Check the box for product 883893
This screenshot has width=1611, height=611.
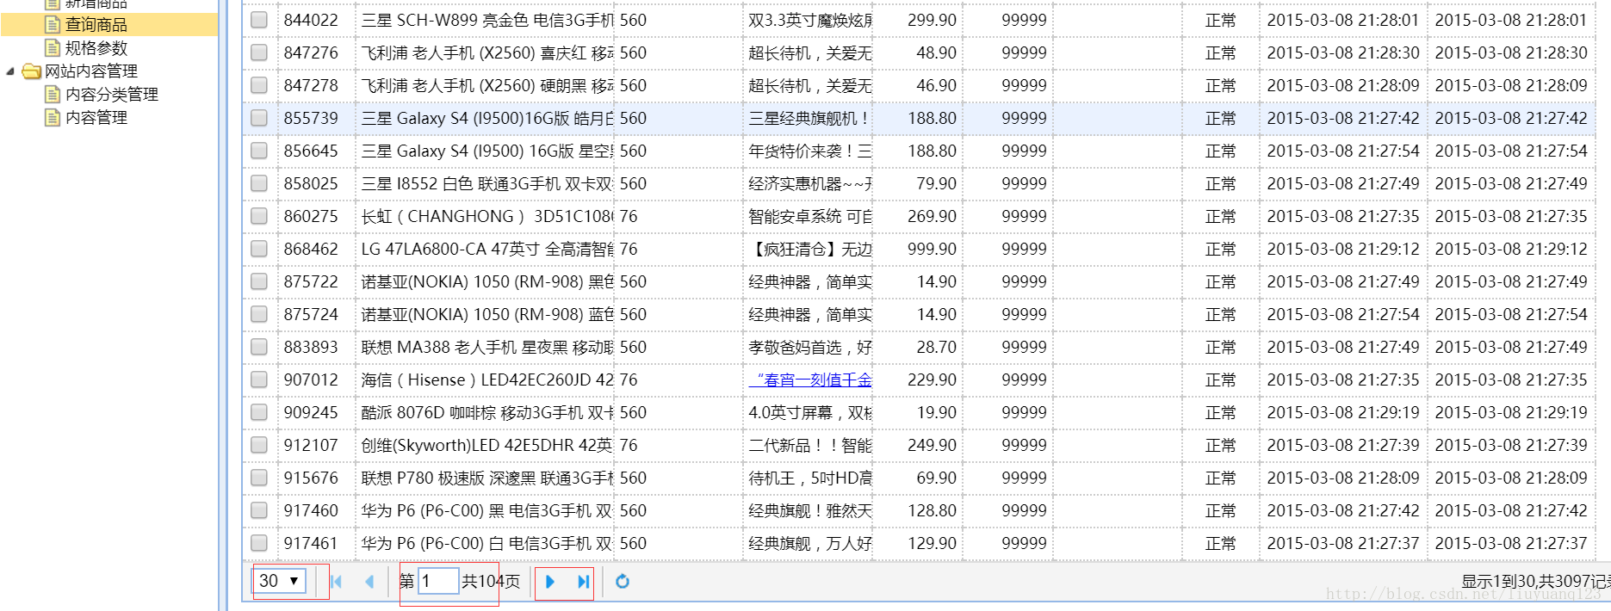pos(259,347)
